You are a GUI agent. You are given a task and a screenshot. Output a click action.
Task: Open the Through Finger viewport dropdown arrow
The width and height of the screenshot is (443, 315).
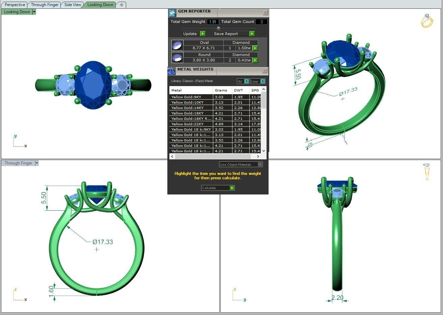tap(37, 163)
